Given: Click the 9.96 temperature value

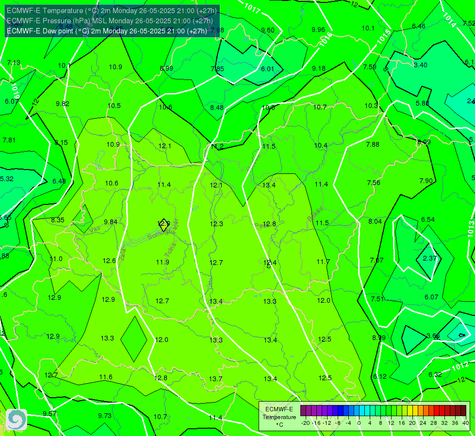Looking at the screenshot, I should tap(318, 30).
